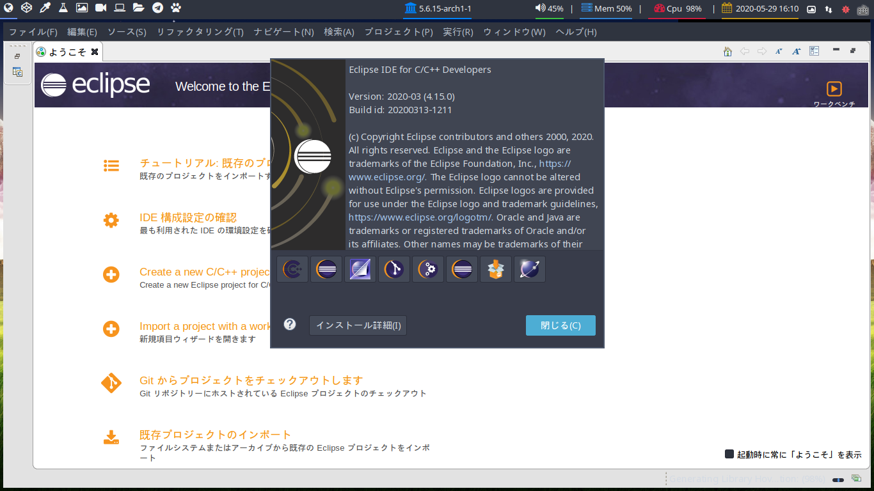Click the plus icon beside Import a project
This screenshot has width=874, height=491.
[111, 329]
